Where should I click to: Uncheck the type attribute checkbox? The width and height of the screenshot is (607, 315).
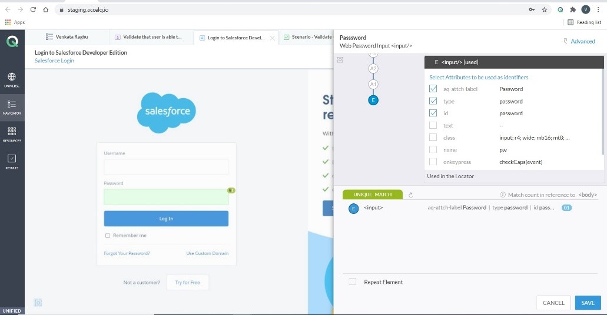click(433, 101)
